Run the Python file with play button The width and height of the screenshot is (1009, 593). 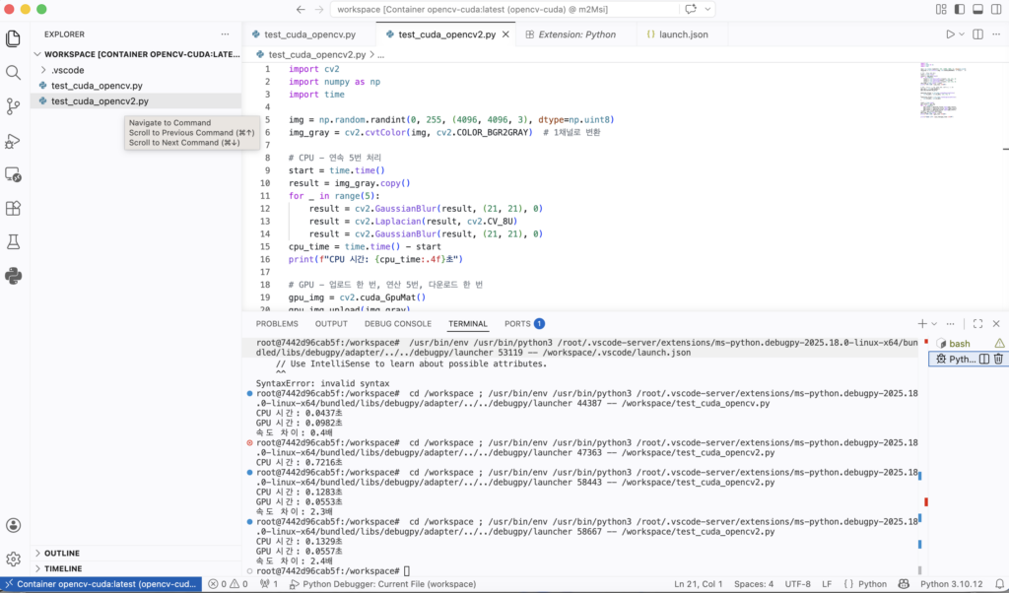950,34
